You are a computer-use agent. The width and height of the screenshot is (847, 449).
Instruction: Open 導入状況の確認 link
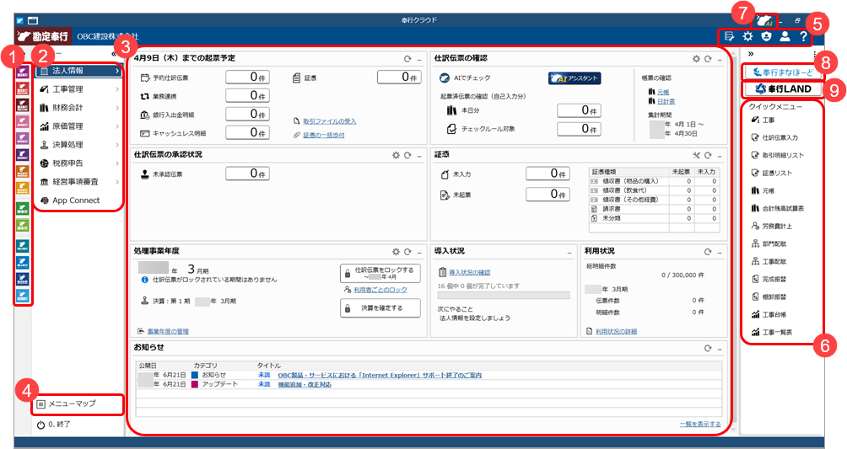tap(469, 273)
